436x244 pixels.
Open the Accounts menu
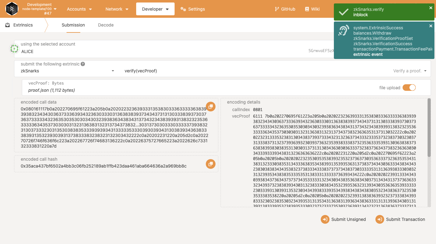point(79,9)
